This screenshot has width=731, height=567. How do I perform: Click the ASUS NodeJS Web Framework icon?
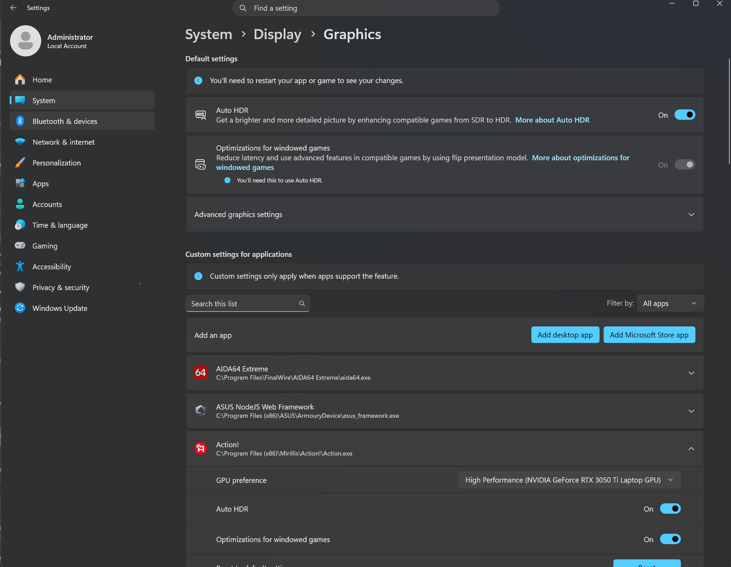pos(201,411)
